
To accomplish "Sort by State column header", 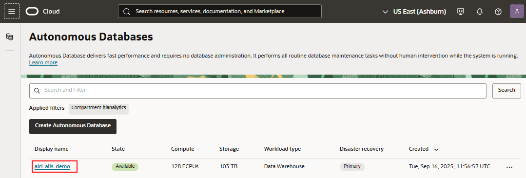I will tap(118, 149).
